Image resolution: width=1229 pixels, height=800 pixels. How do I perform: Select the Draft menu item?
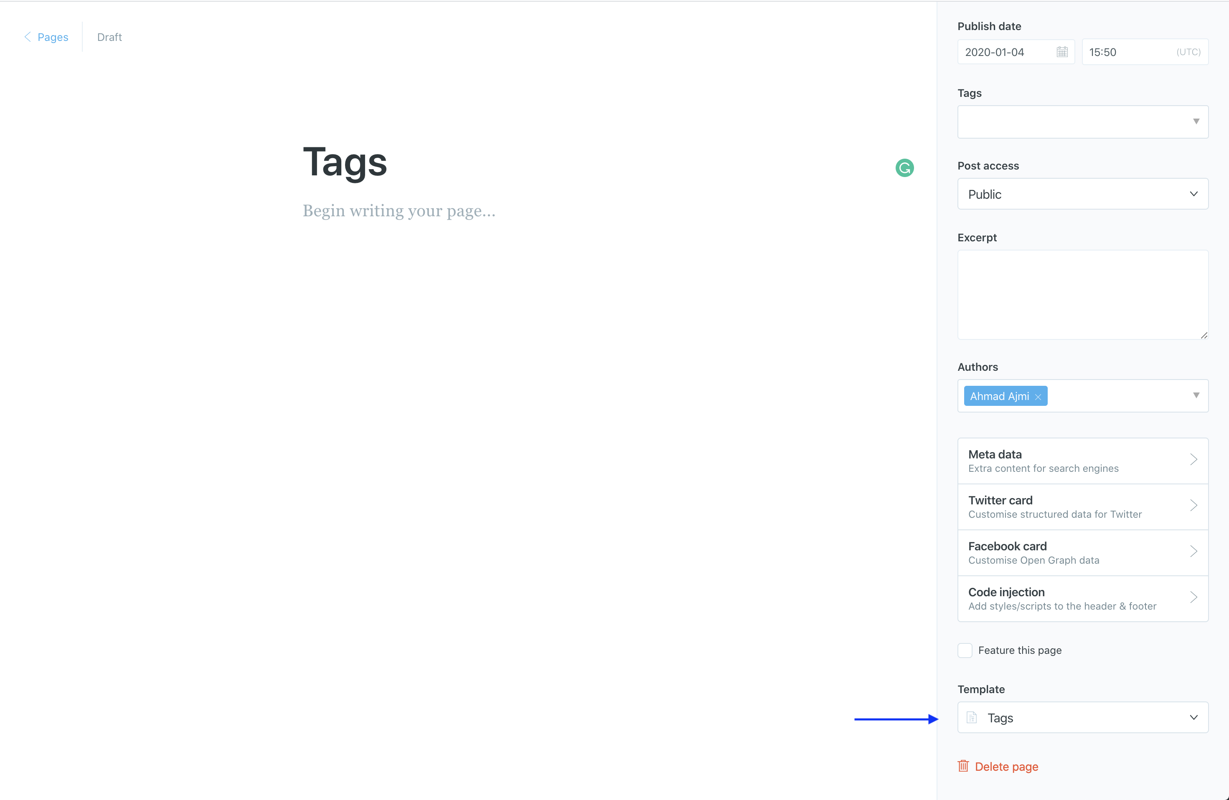pos(109,37)
